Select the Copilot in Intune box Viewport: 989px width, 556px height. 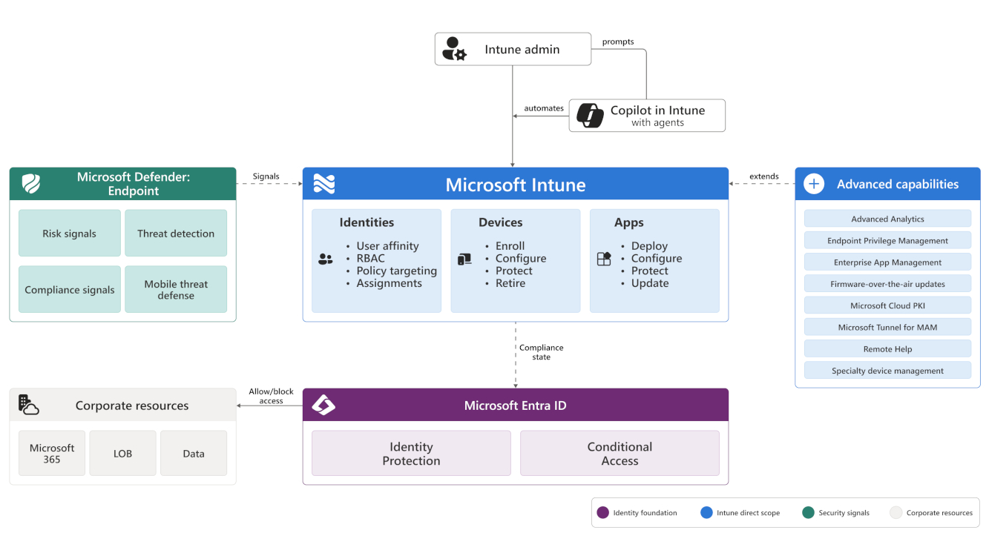647,116
